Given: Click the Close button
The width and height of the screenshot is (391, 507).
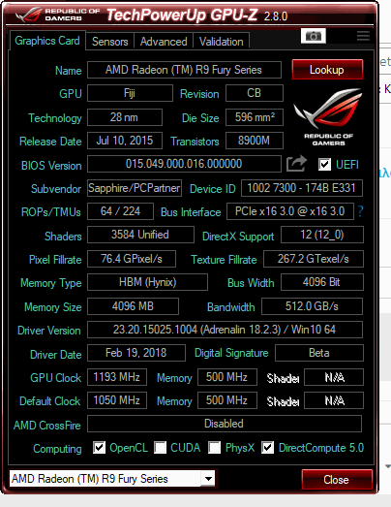Looking at the screenshot, I should [x=337, y=480].
